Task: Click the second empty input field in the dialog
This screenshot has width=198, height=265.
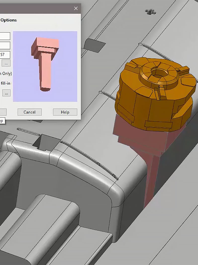Action: tap(5, 45)
